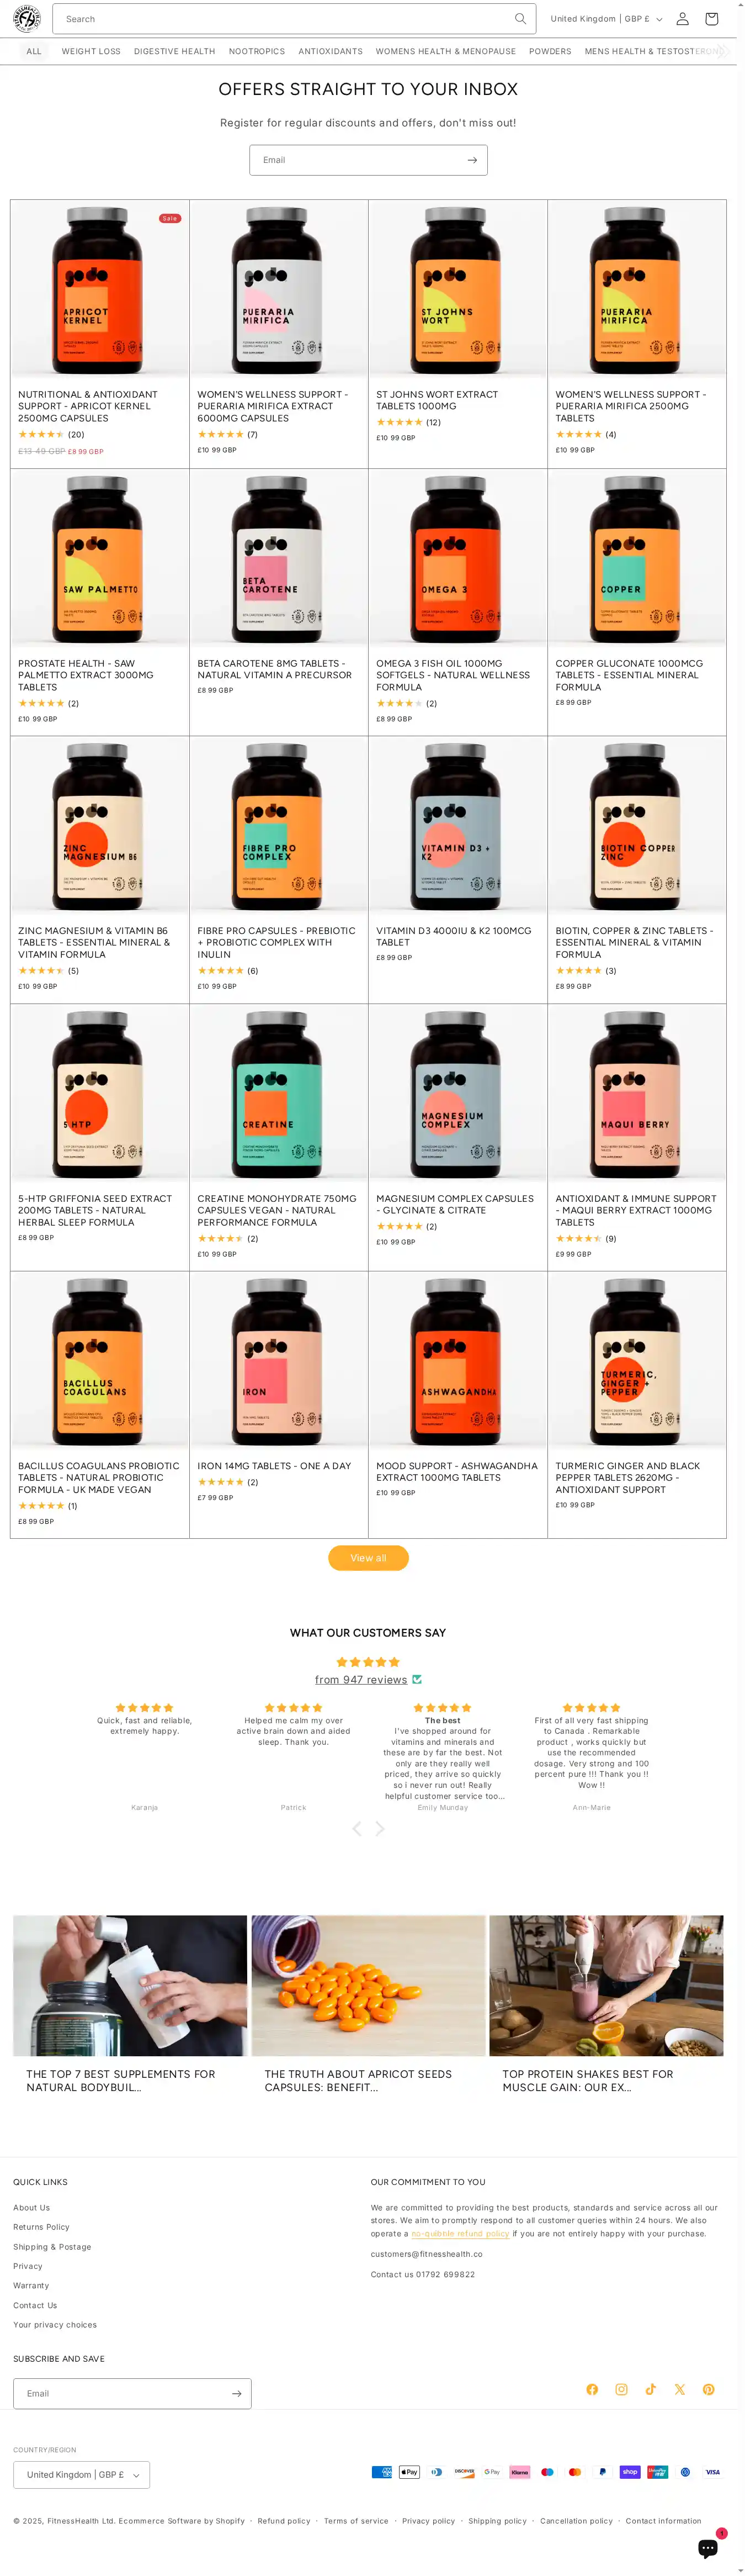Open the chat widget bubble
This screenshot has height=2576, width=745.
[x=708, y=2548]
